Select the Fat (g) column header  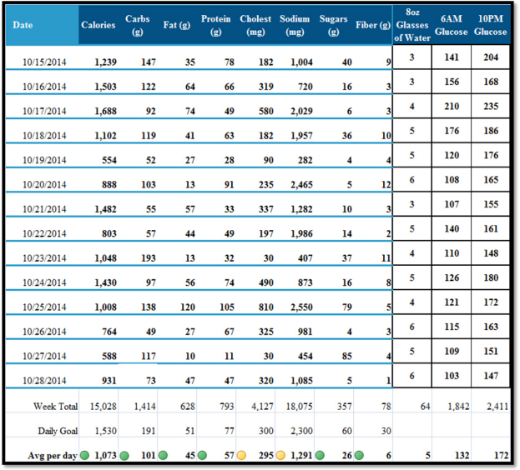pos(176,25)
